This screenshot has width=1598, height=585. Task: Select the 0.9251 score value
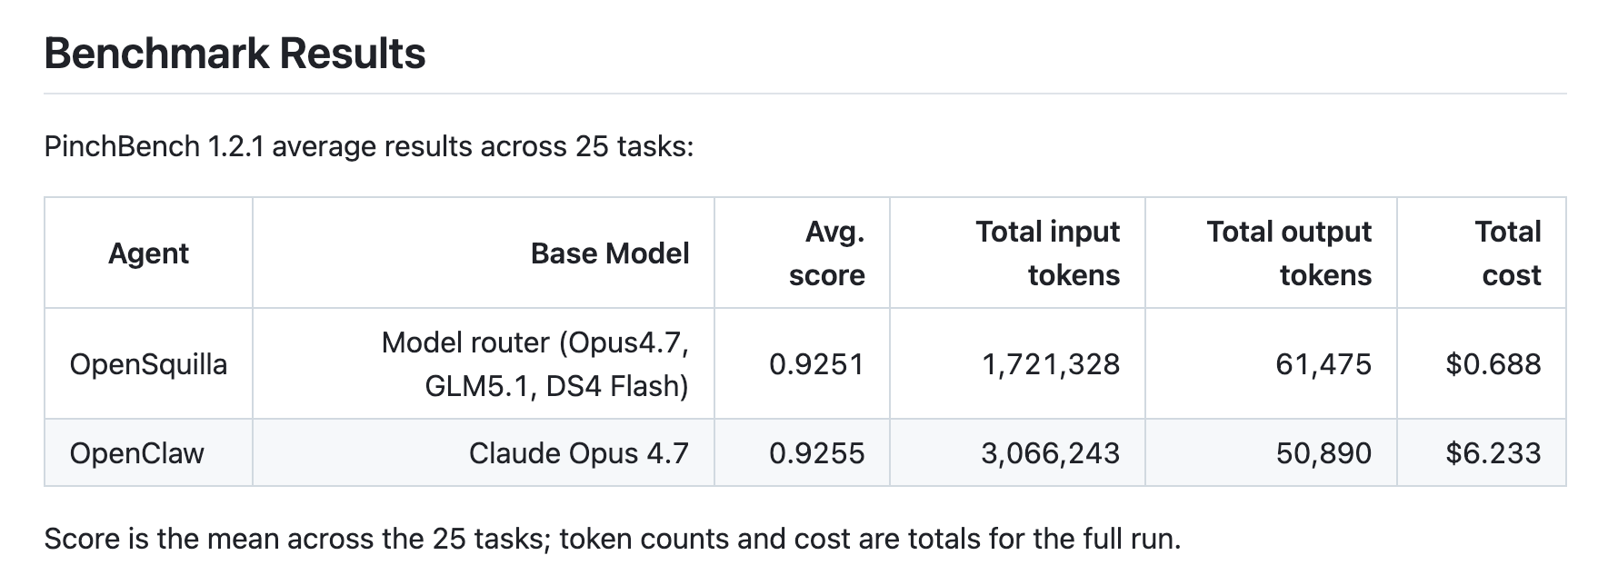coord(816,364)
